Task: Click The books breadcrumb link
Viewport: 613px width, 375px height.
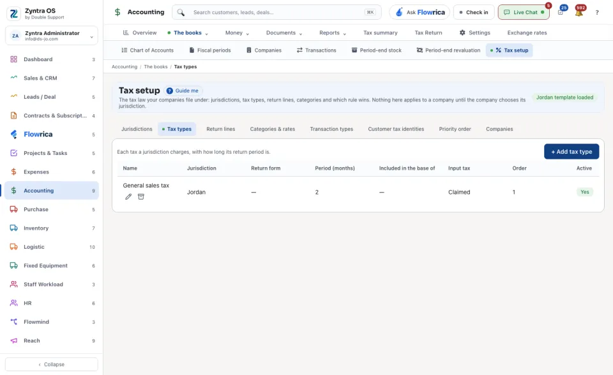Action: click(x=156, y=67)
